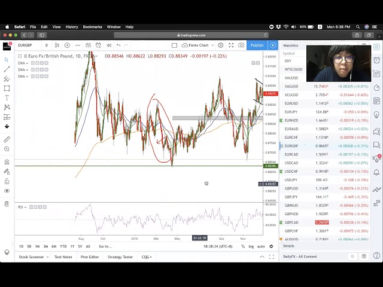Open the Bookmarks menu in Safari
Screen dimensions: 383x287
point(92,27)
